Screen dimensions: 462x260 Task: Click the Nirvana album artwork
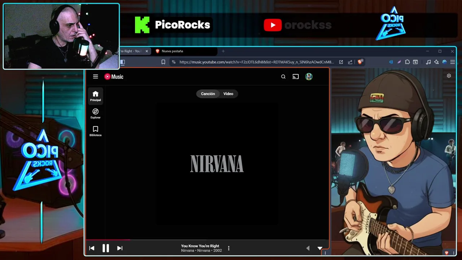(217, 164)
